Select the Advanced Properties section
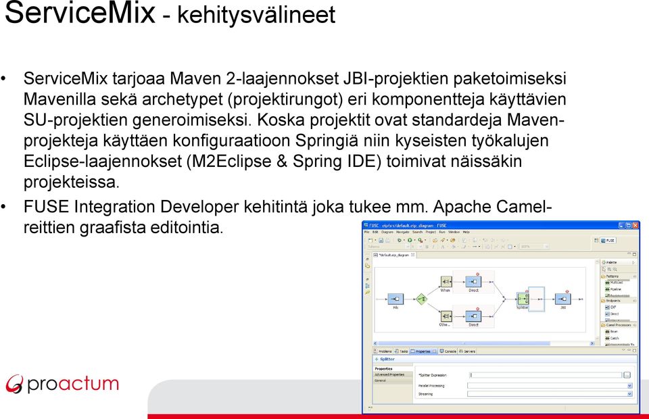Viewport: 649px width, 419px height. click(393, 375)
